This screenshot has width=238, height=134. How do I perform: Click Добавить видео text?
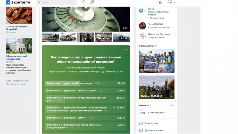click(x=154, y=130)
